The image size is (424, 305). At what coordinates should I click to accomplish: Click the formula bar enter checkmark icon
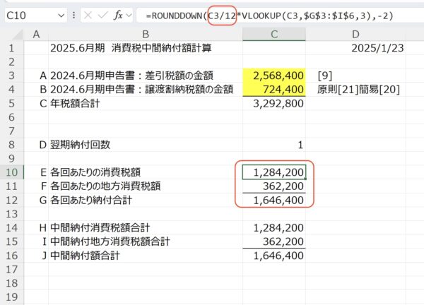[102, 16]
